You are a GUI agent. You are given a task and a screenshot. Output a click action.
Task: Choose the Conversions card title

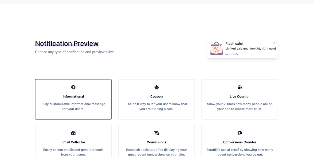click(157, 142)
